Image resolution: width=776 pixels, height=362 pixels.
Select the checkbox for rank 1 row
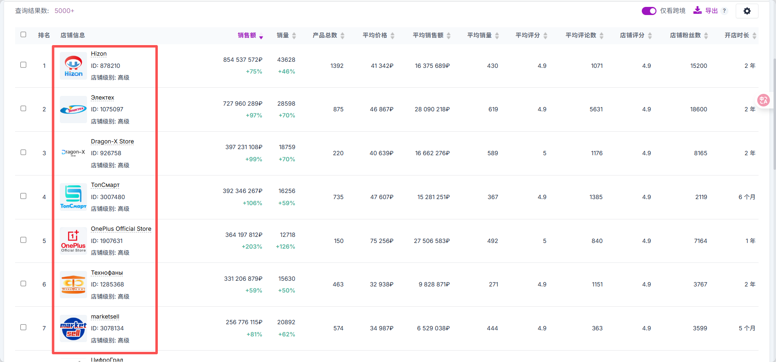[23, 65]
